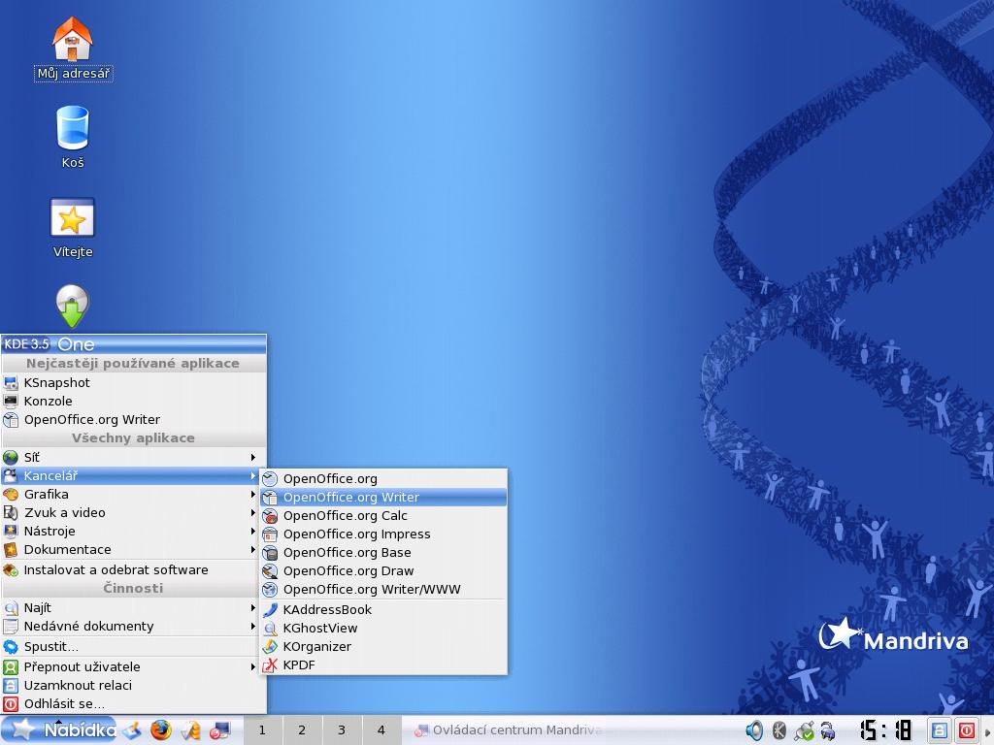Select Uzamknout relaci to lock session

pos(134,685)
